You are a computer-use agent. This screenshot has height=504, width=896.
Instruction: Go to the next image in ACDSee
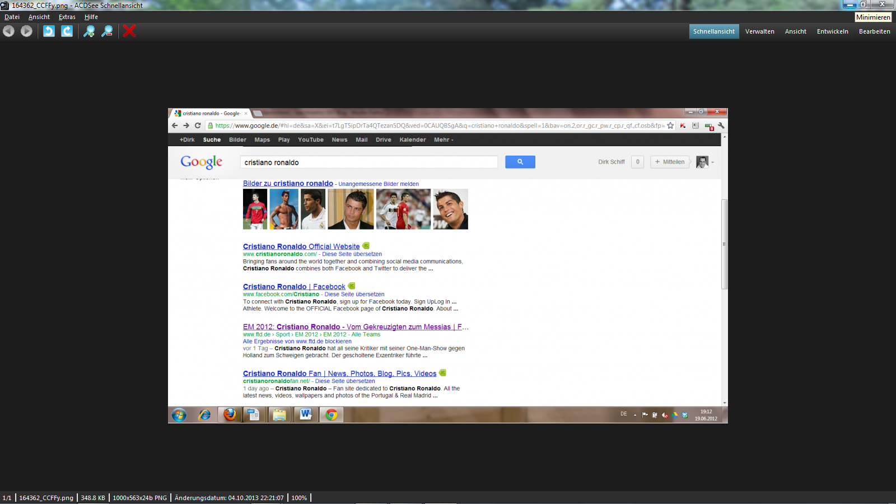(x=26, y=31)
